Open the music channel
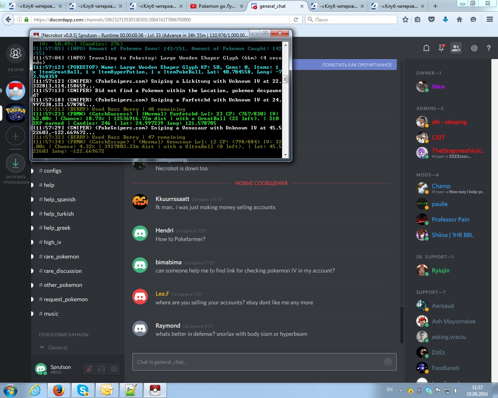The height and width of the screenshot is (398, 498). (51, 314)
